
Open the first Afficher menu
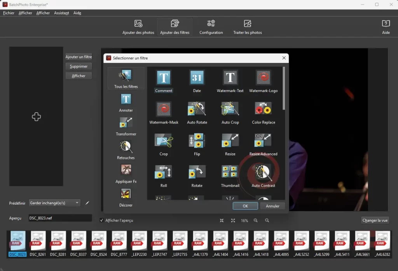coord(25,13)
